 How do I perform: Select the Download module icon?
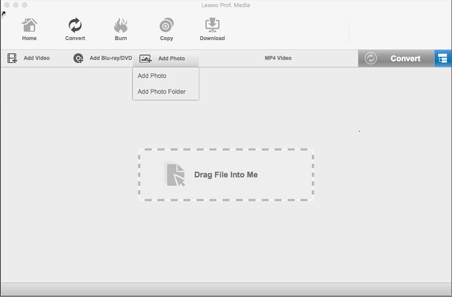coord(212,26)
